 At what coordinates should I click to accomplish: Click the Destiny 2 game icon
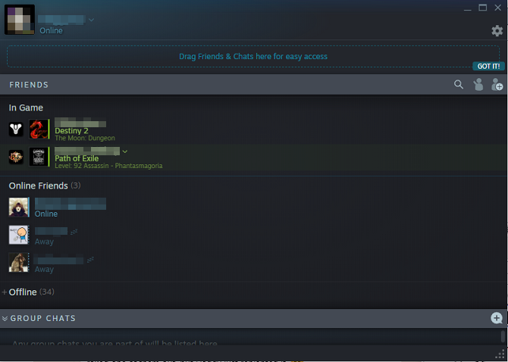16,129
